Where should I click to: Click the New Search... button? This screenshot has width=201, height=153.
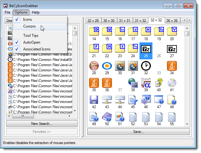(42, 124)
